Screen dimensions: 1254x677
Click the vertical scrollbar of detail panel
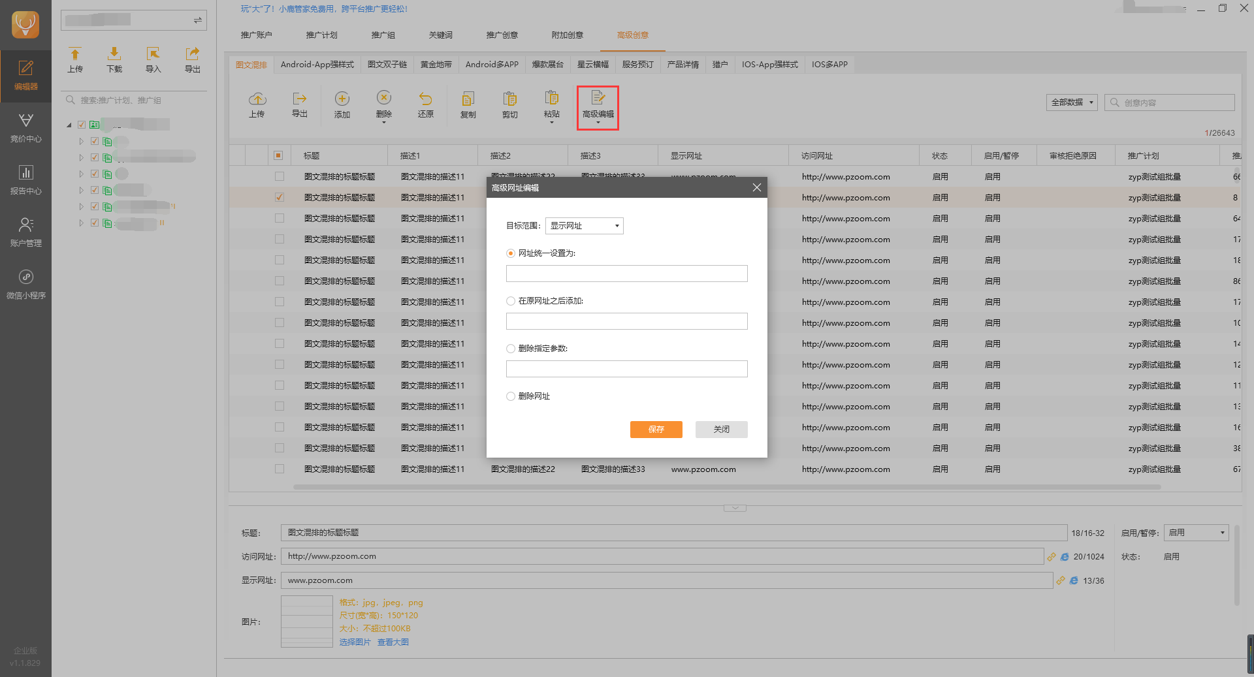pyautogui.click(x=1236, y=565)
